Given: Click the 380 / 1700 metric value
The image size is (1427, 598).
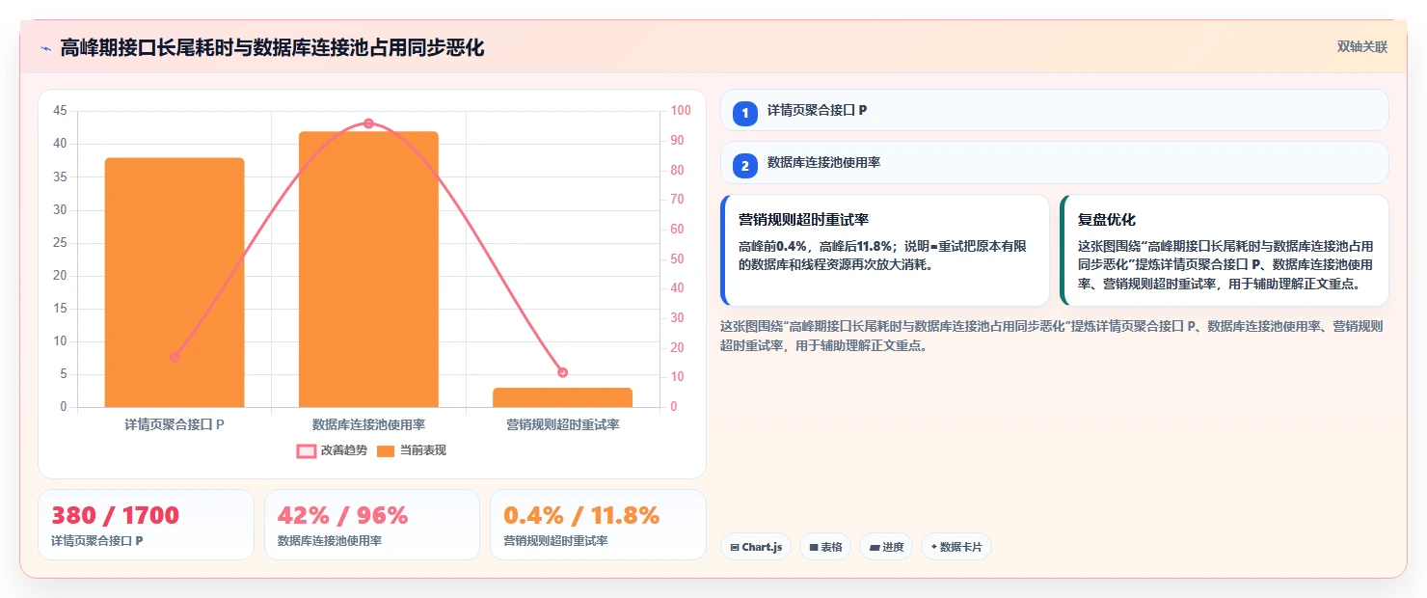Looking at the screenshot, I should click(x=115, y=515).
